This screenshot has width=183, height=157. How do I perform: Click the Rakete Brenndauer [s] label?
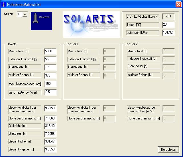pyautogui.click(x=25, y=67)
